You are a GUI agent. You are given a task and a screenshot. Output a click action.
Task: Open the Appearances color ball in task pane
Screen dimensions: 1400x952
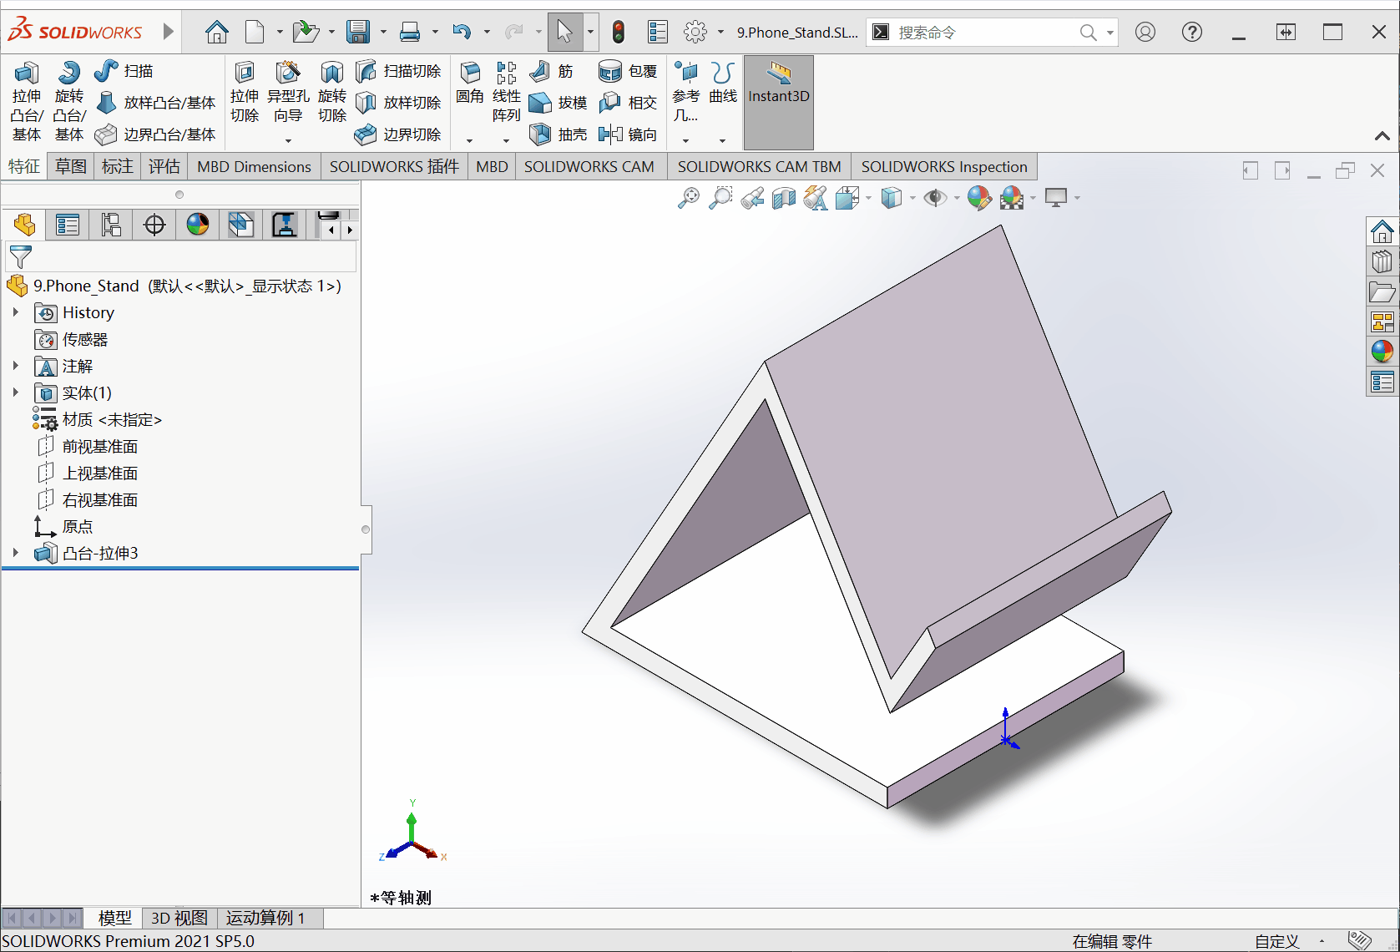click(x=1382, y=352)
